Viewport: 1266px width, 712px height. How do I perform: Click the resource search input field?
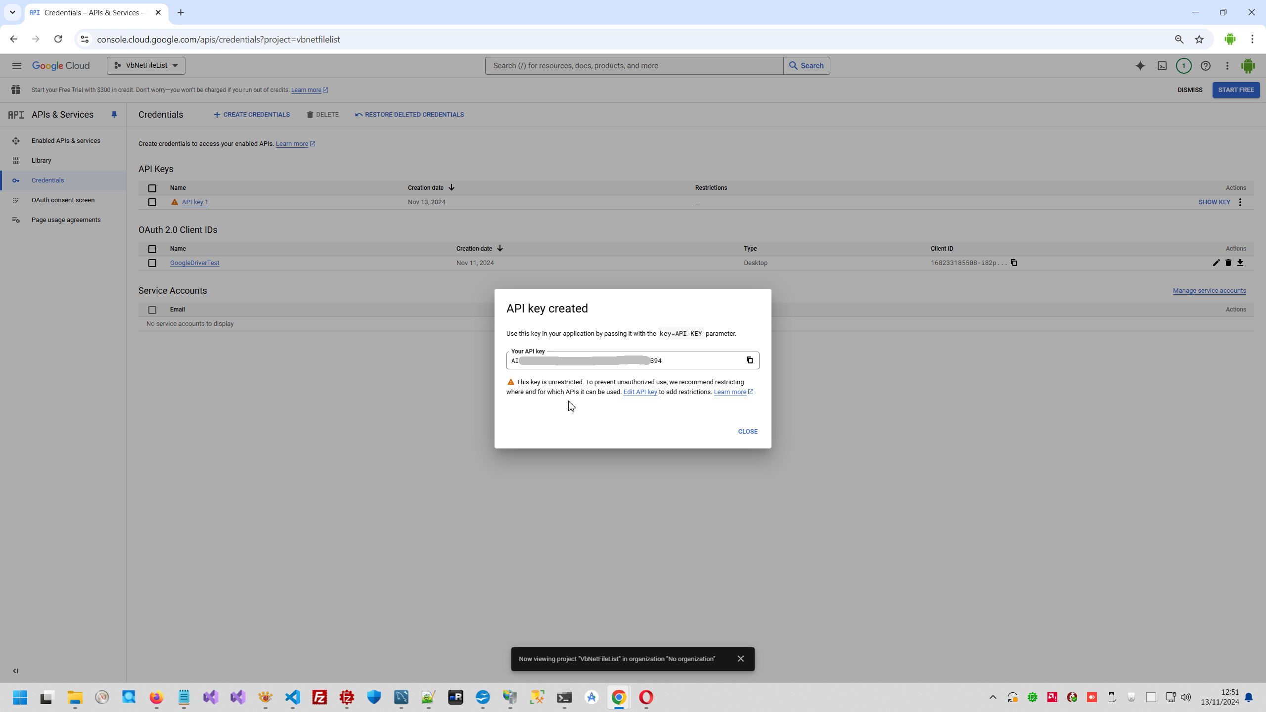633,66
